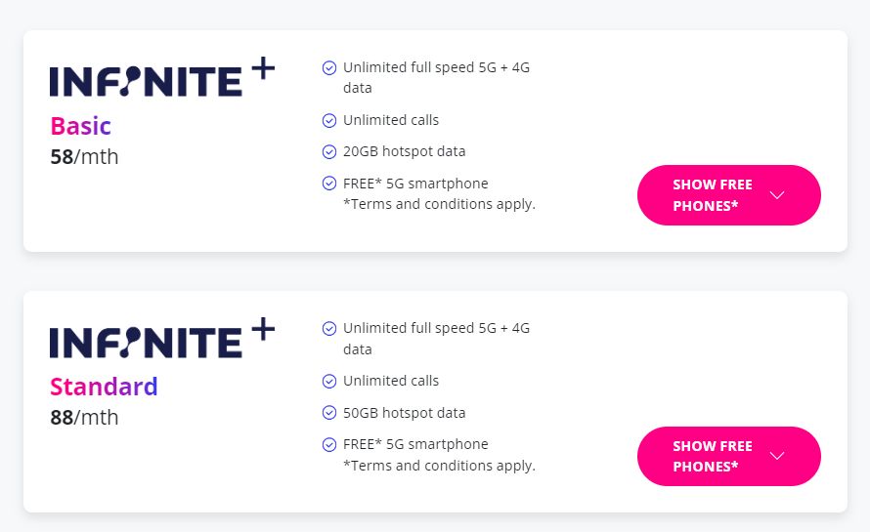
Task: Click checkmark icon beside Standard unlimited calls
Action: [x=329, y=382]
